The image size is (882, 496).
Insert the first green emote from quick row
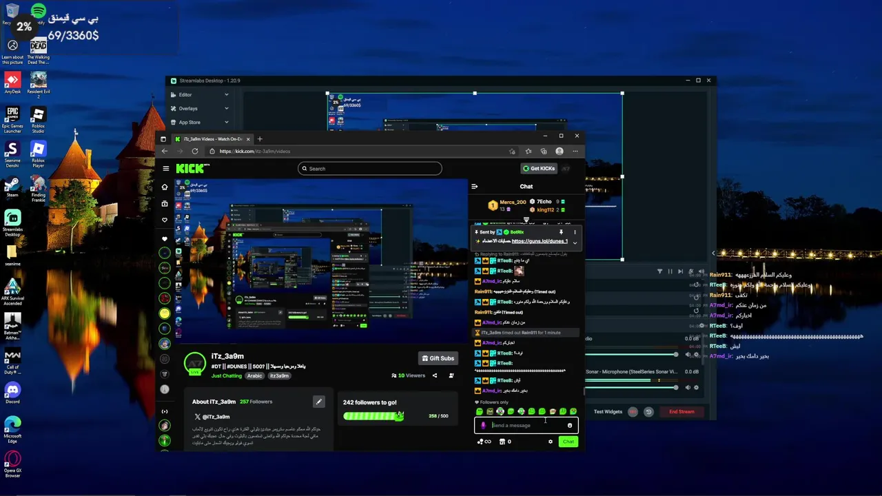tap(480, 411)
